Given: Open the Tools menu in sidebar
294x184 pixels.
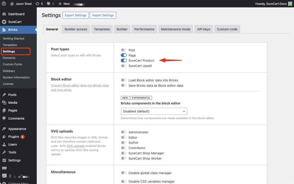Looking at the screenshot, I should coord(12,152).
